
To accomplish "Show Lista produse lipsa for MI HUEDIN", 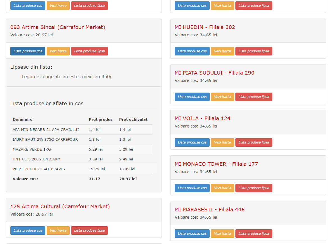I will [x=254, y=51].
